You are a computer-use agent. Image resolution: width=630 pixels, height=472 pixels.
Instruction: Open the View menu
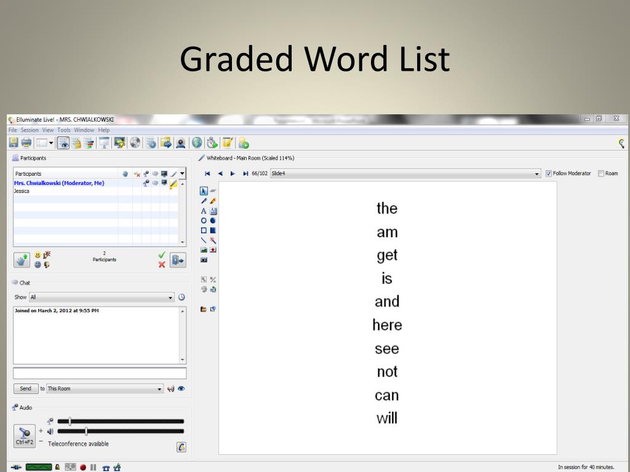48,130
